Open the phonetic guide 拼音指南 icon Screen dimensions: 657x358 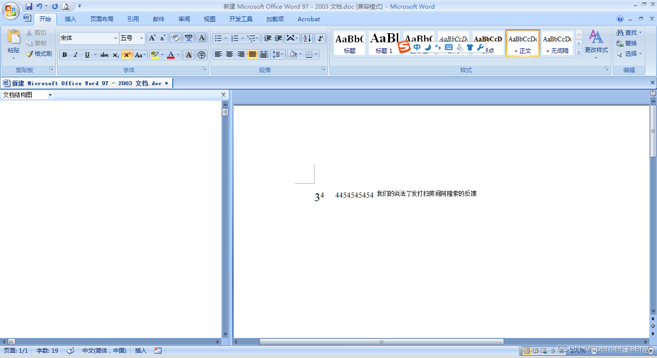point(188,38)
